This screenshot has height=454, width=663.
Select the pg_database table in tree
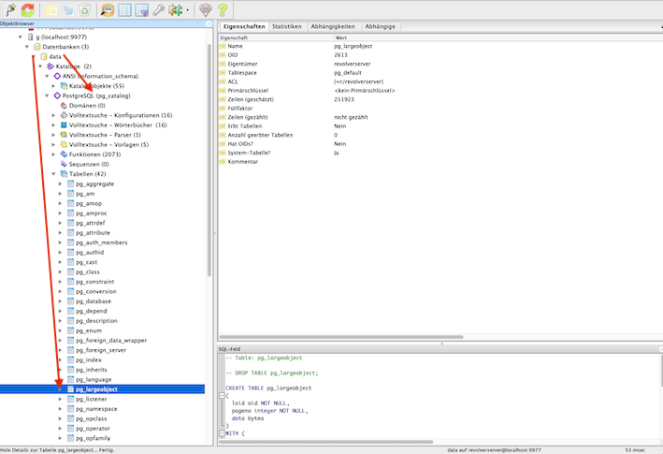[x=94, y=301]
